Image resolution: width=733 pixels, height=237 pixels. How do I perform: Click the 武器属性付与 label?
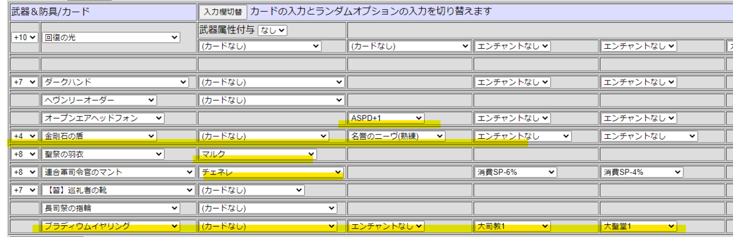click(227, 29)
